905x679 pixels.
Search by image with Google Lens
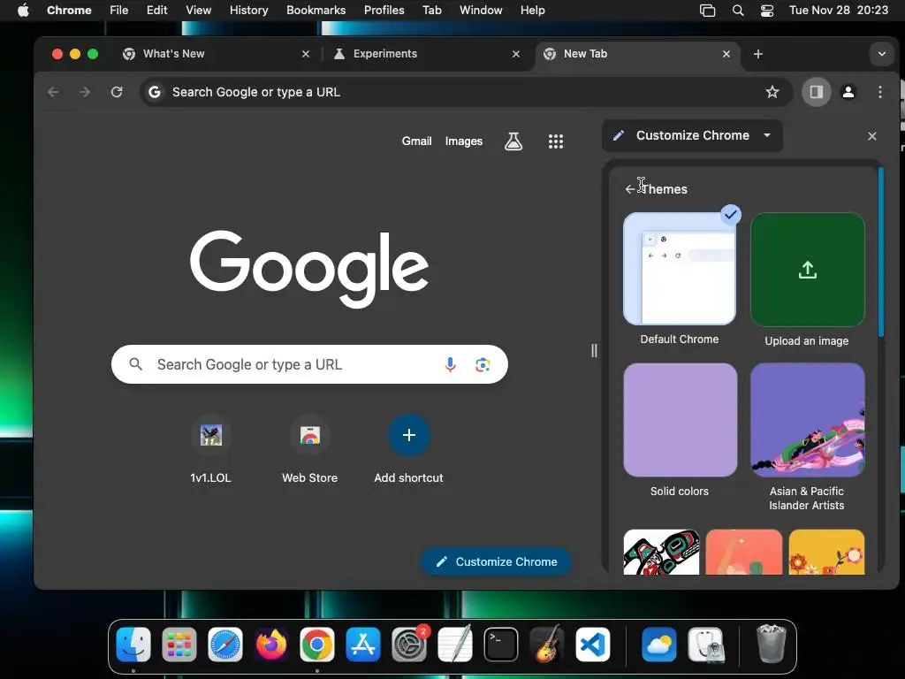pos(483,364)
